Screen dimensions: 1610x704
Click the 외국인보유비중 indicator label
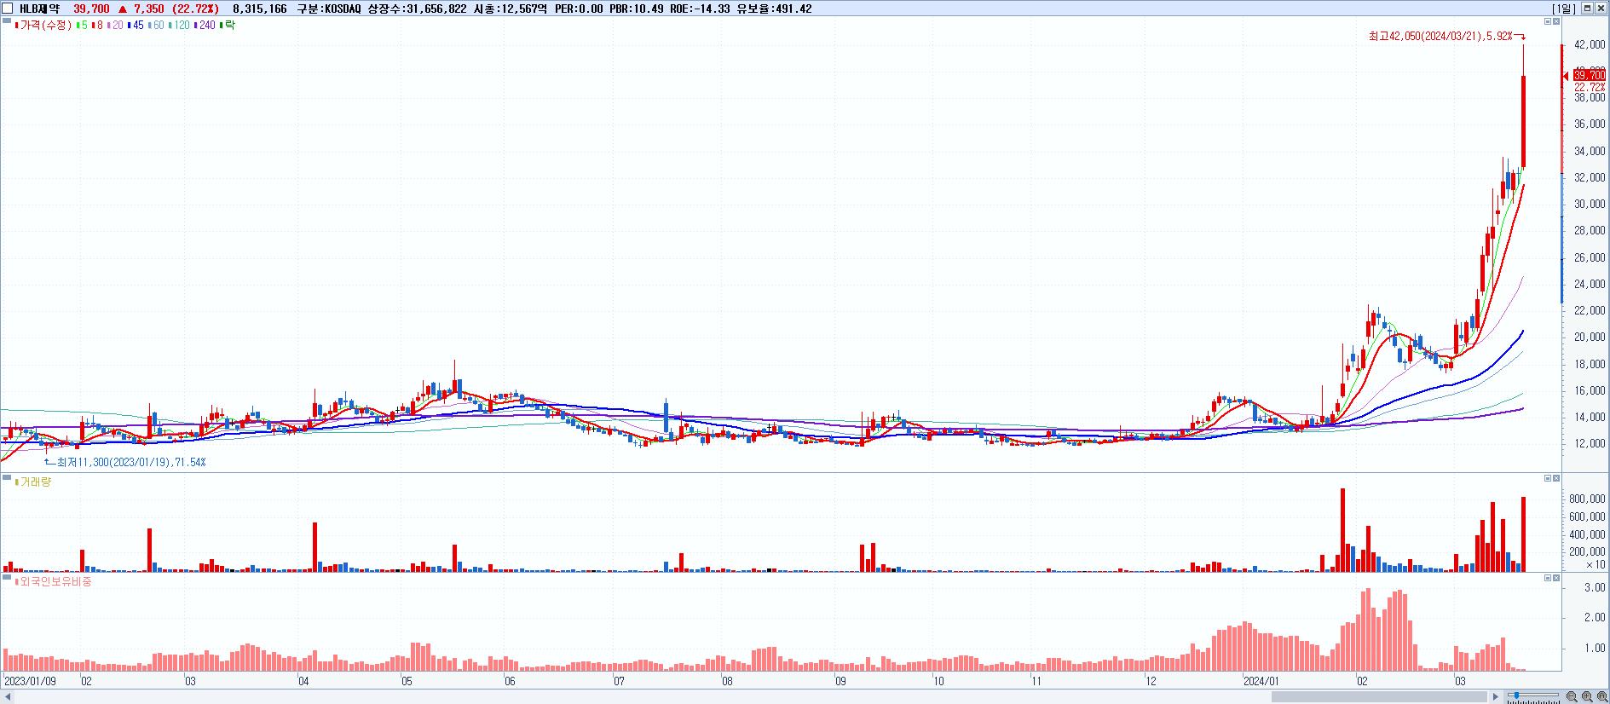(x=53, y=582)
